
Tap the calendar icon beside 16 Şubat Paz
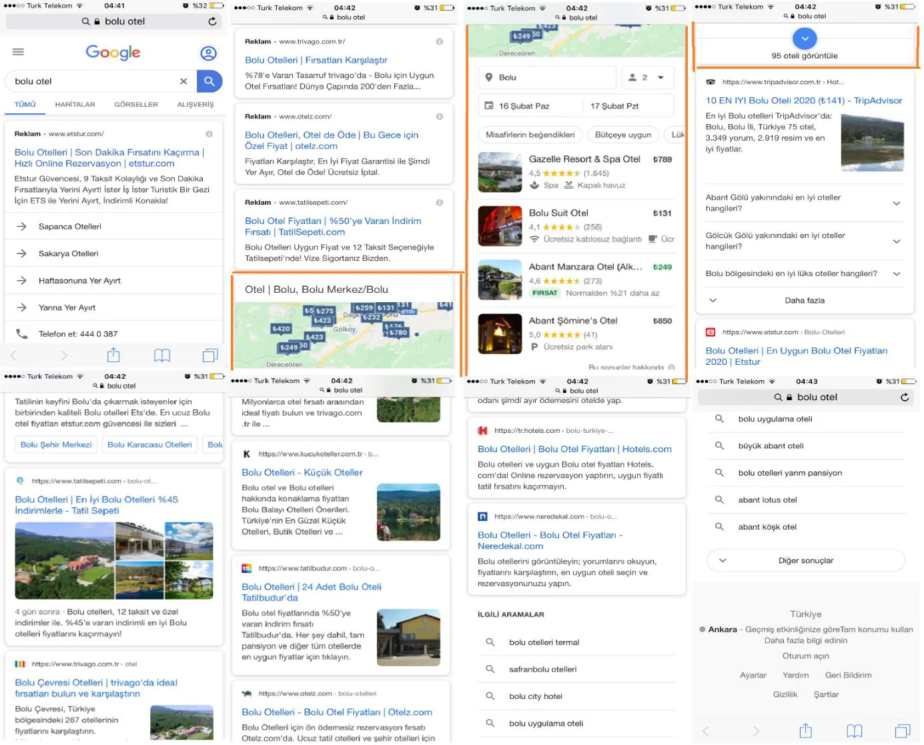488,105
